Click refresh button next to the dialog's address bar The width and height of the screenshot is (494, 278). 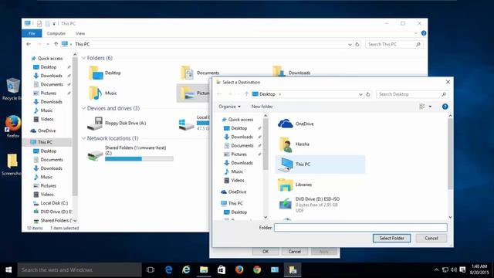tap(368, 94)
